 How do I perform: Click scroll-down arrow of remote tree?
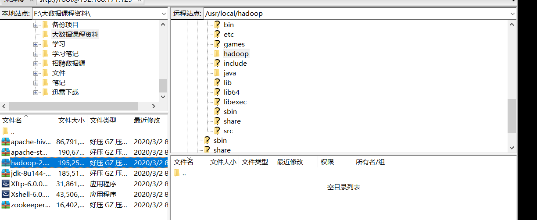(x=512, y=148)
